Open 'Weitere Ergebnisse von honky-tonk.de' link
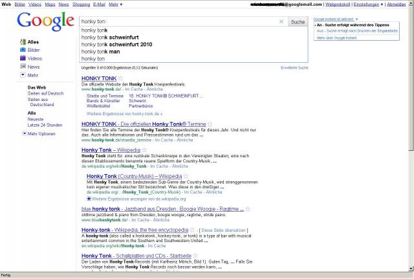414x279 pixels. pos(124,114)
